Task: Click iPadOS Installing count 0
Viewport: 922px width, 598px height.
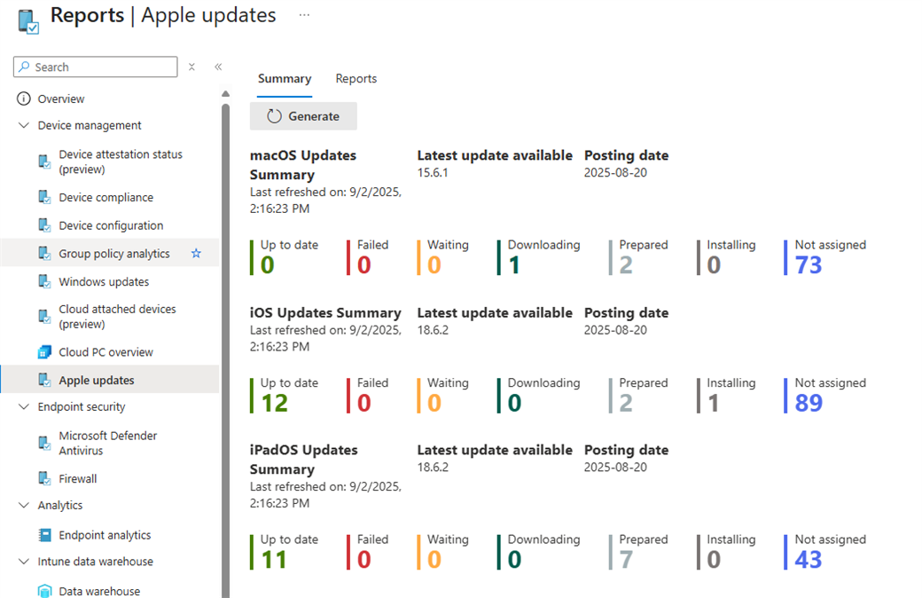Action: (714, 559)
